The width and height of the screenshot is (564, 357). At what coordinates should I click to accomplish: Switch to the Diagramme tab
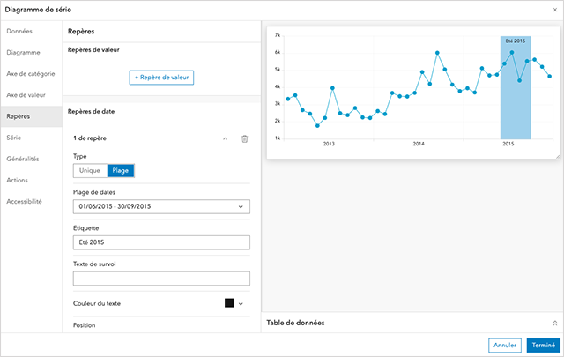point(32,53)
